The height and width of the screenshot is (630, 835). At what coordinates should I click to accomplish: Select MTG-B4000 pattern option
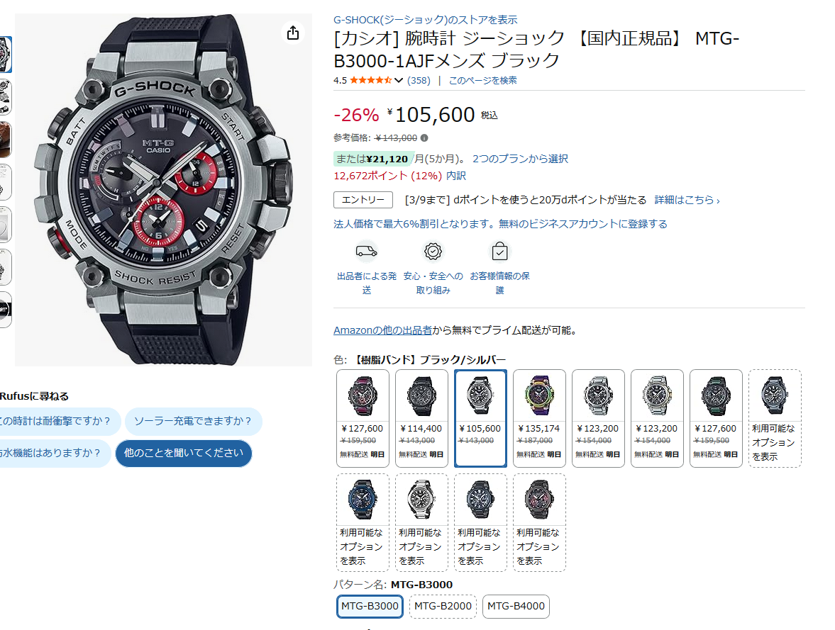click(516, 606)
